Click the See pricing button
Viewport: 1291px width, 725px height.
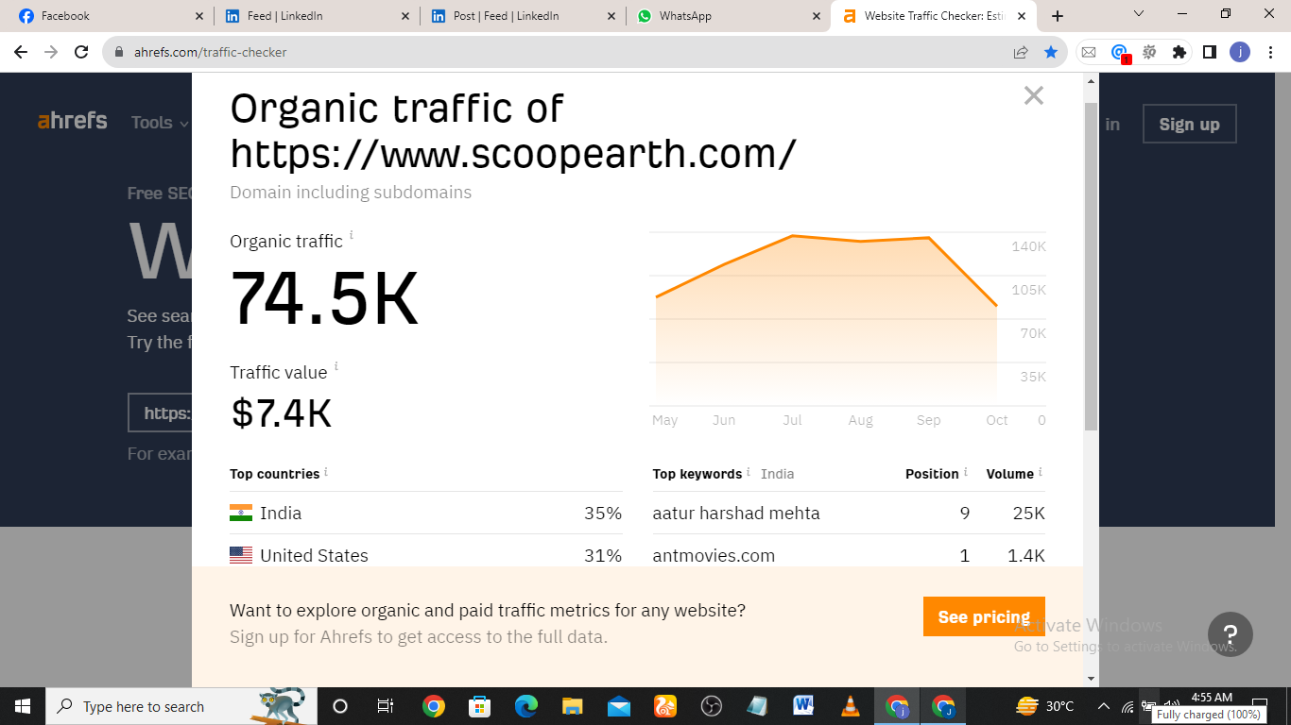pos(983,615)
